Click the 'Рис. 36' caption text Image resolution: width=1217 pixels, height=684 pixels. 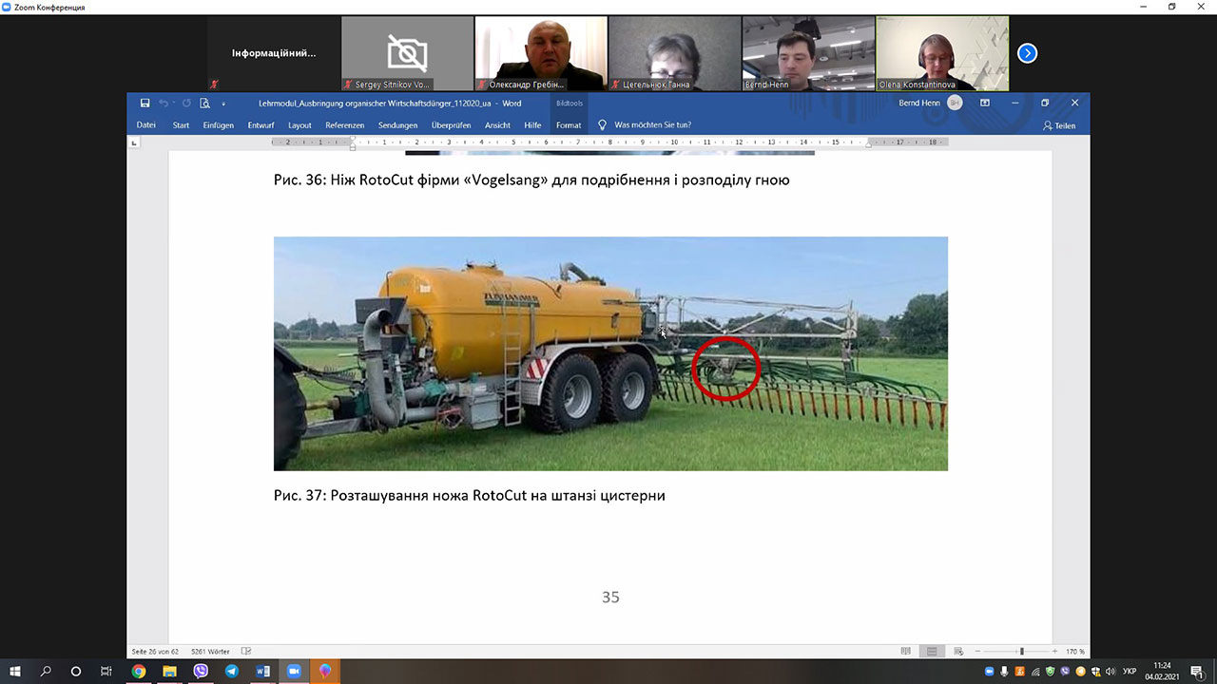pyautogui.click(x=531, y=180)
